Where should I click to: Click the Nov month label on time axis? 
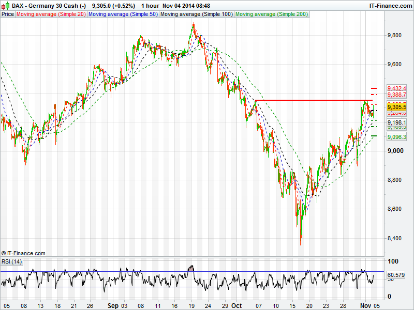click(366, 306)
